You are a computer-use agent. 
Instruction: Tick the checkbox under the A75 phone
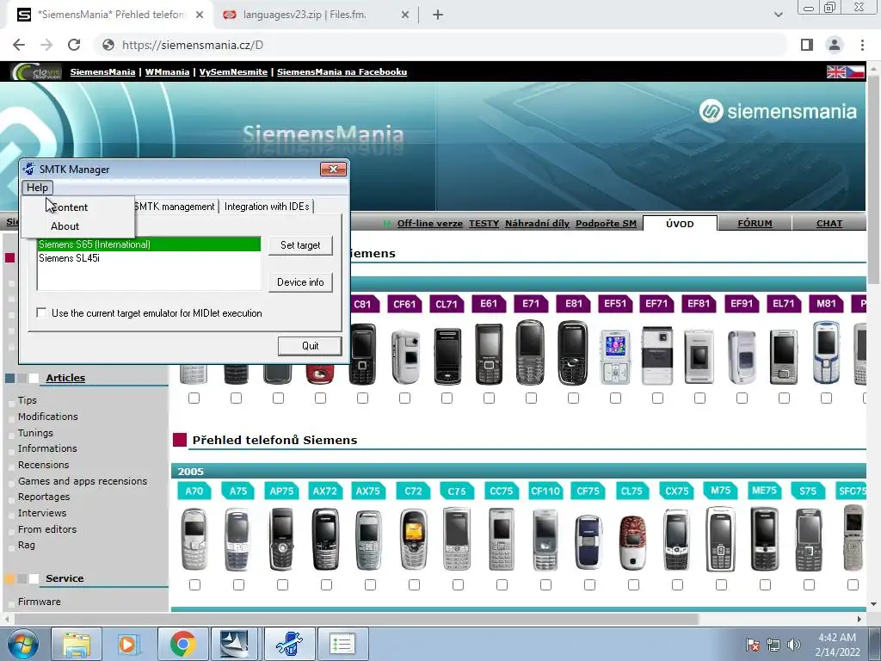coord(239,585)
